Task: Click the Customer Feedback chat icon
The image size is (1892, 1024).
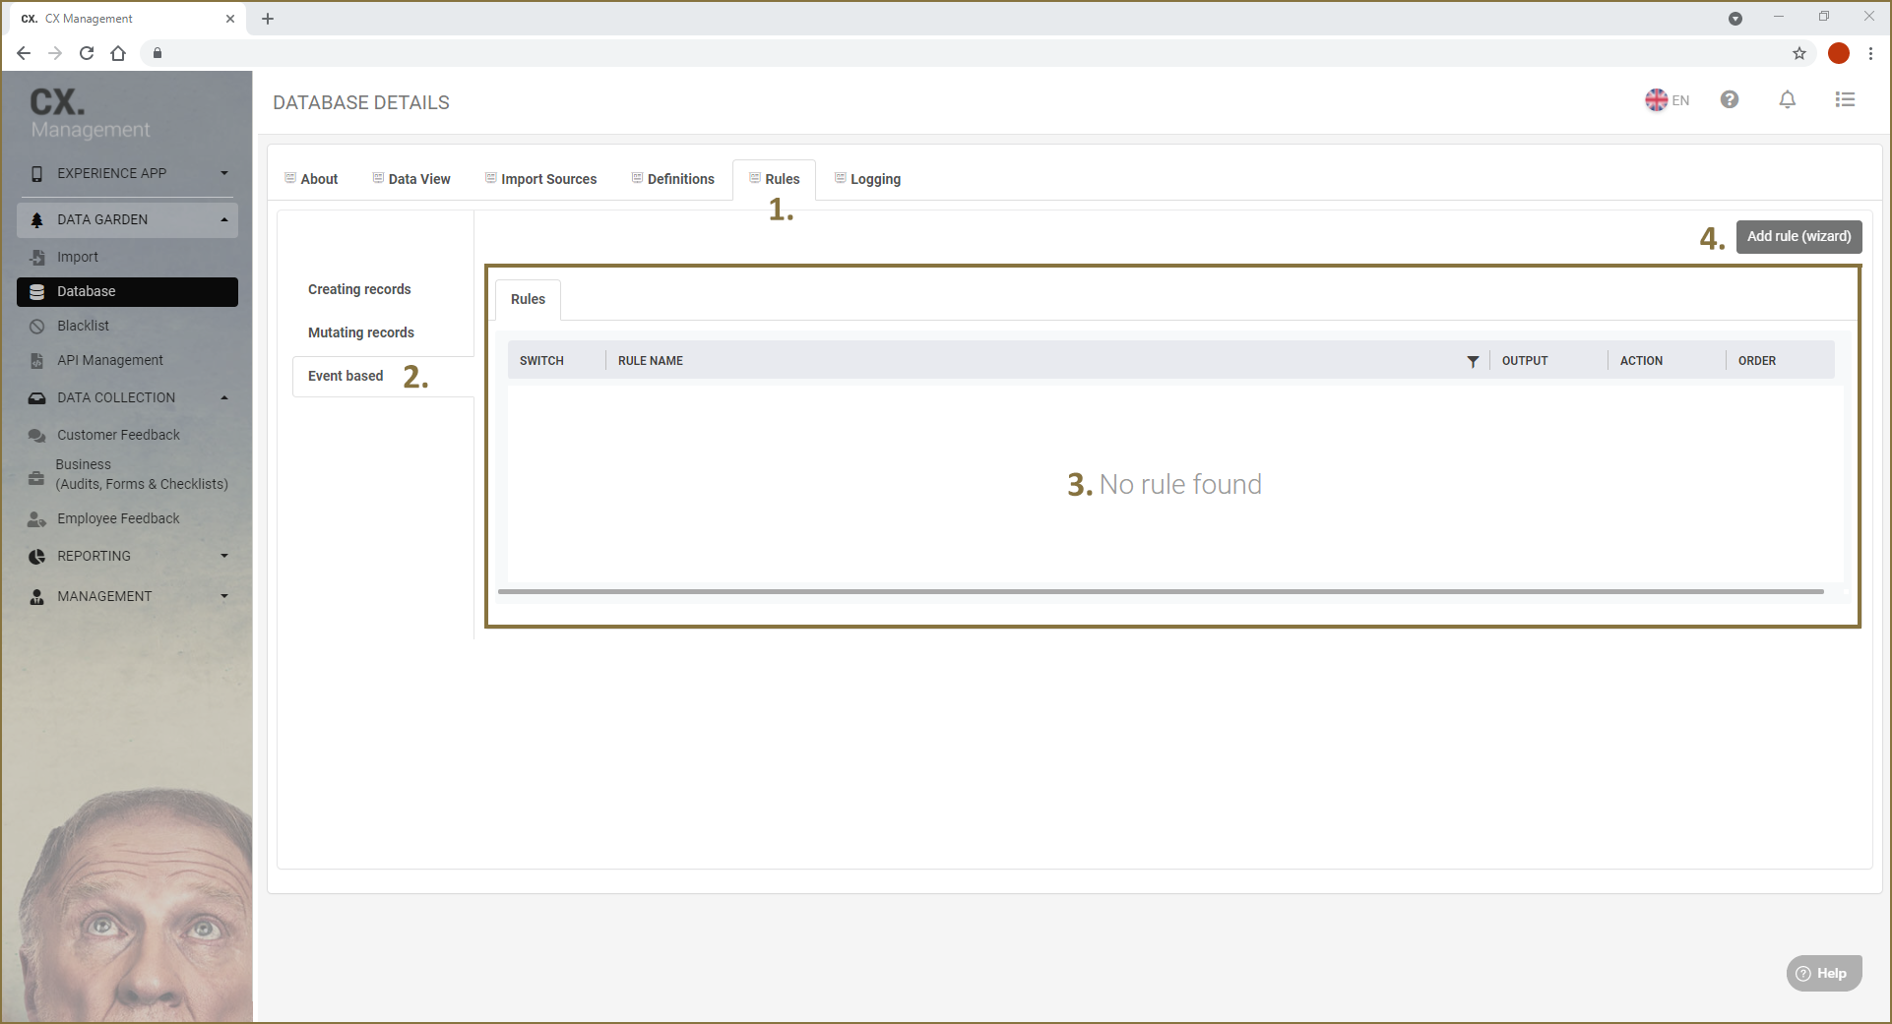Action: [x=36, y=435]
